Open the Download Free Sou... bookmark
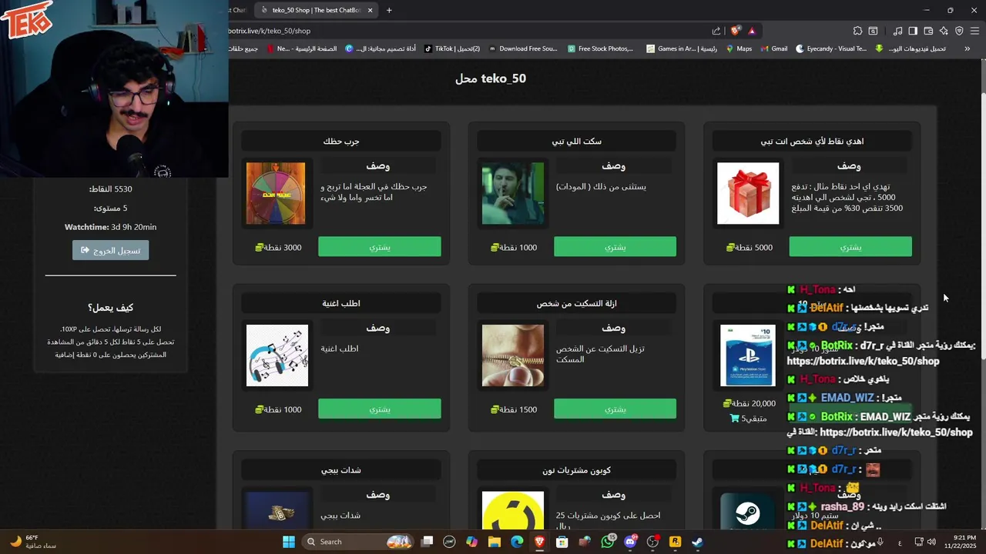 tap(523, 48)
